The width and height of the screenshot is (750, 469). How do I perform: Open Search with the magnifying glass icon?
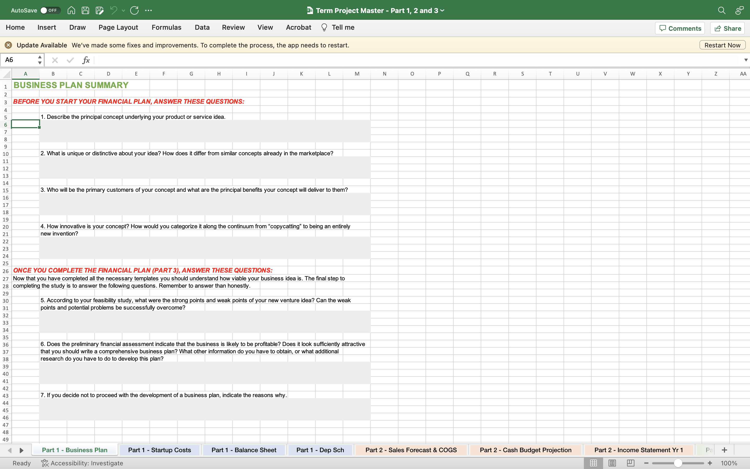pyautogui.click(x=722, y=10)
